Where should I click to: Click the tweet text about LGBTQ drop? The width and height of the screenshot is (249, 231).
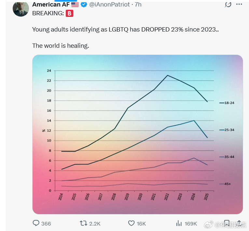[125, 30]
